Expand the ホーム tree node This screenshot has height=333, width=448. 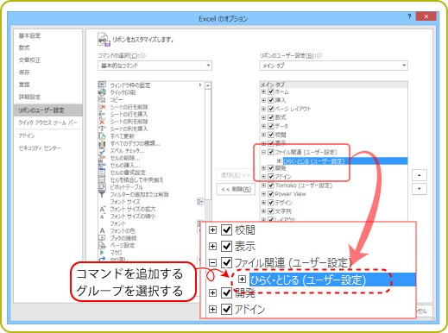[263, 91]
